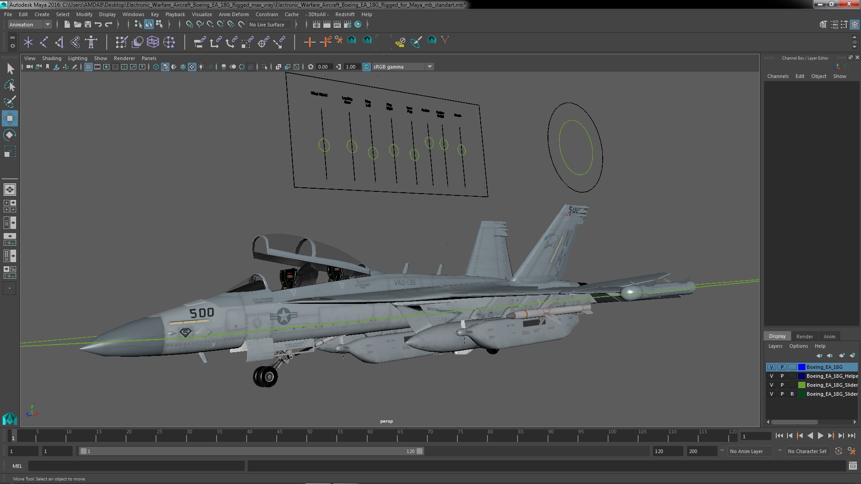861x484 pixels.
Task: Open the layer editor Layers menu
Action: 775,346
